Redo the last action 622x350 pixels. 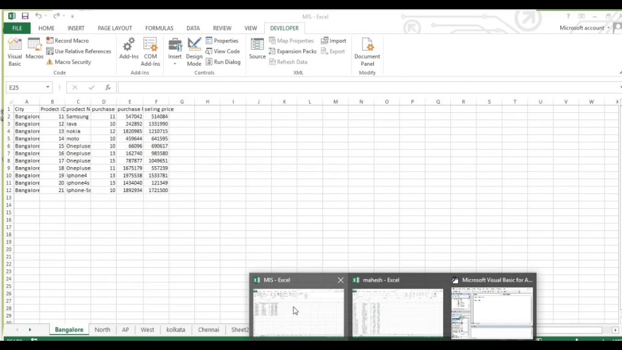click(56, 16)
